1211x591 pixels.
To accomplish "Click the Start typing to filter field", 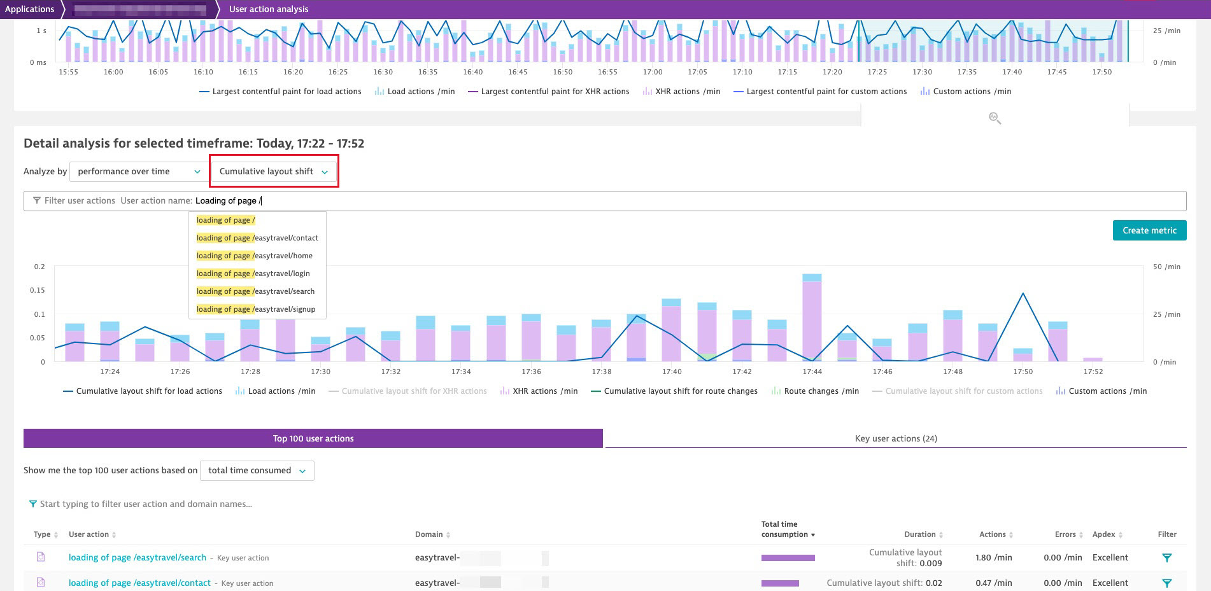I will (146, 504).
